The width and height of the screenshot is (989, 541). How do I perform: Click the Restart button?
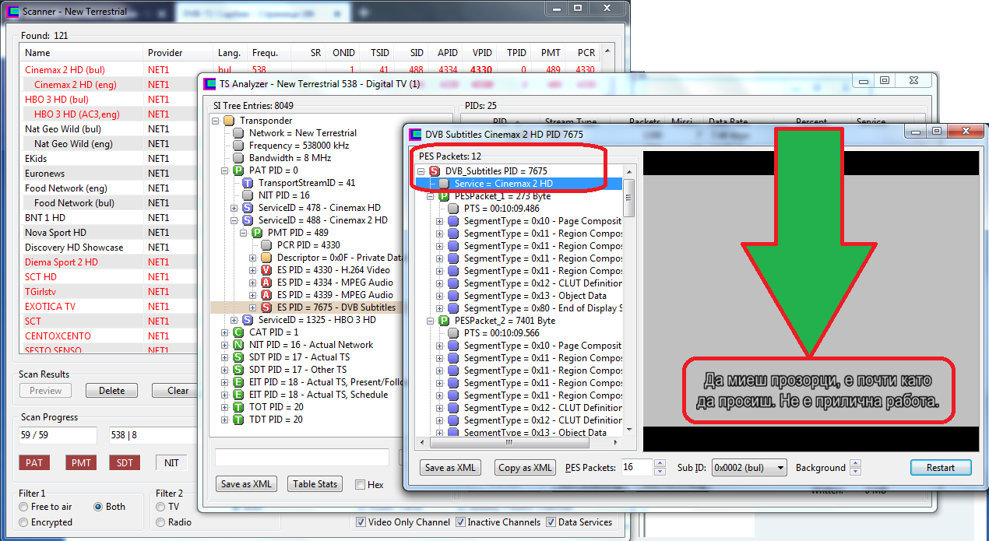click(941, 468)
